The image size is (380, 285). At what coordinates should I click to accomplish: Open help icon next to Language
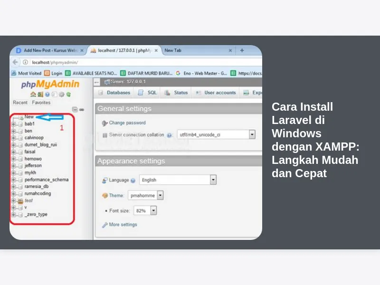click(133, 180)
